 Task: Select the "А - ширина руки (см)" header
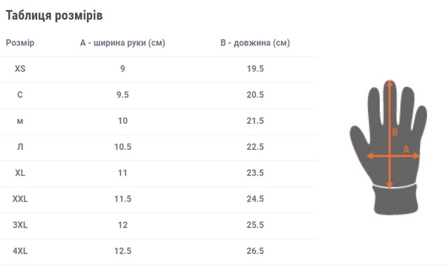pyautogui.click(x=122, y=43)
